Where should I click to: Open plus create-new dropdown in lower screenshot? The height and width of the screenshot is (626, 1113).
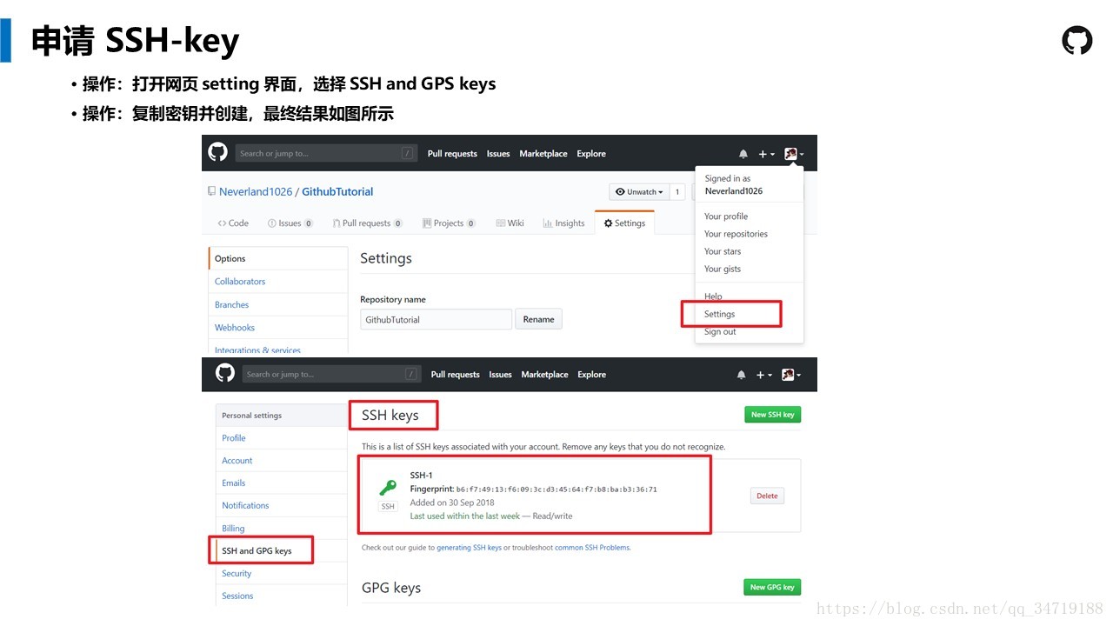[x=764, y=375]
